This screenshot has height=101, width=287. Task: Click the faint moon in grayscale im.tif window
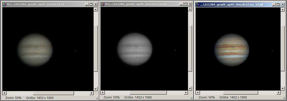tap(175, 50)
